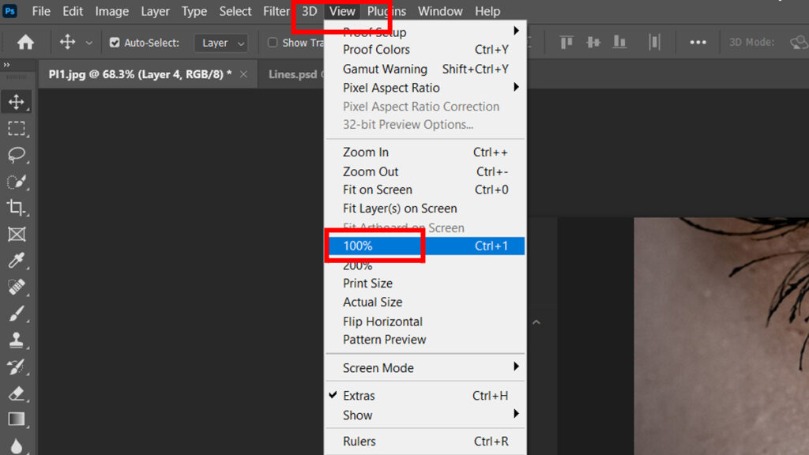
Task: Enable the Show Transform Controls checkbox
Action: pos(273,43)
